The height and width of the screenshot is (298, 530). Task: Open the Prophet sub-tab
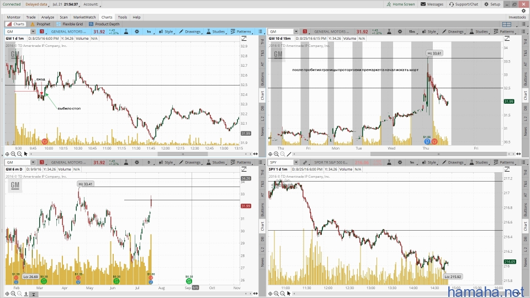(x=40, y=24)
